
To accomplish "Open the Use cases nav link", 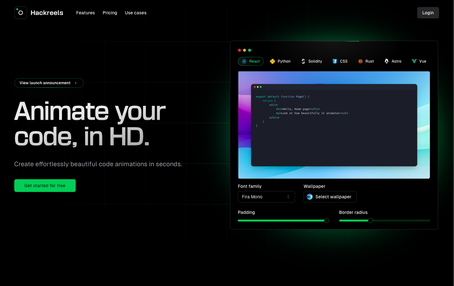I will pyautogui.click(x=135, y=13).
